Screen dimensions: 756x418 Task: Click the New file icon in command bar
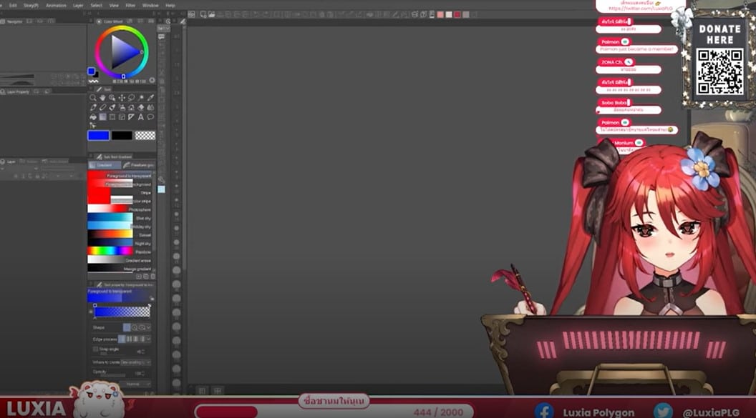pyautogui.click(x=203, y=14)
